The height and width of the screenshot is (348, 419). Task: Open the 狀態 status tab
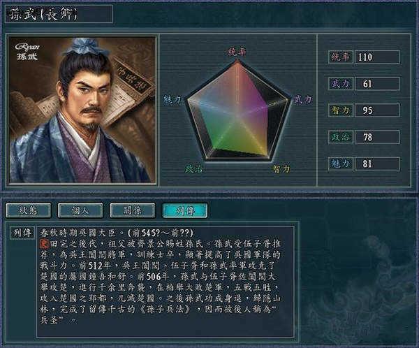(x=29, y=210)
